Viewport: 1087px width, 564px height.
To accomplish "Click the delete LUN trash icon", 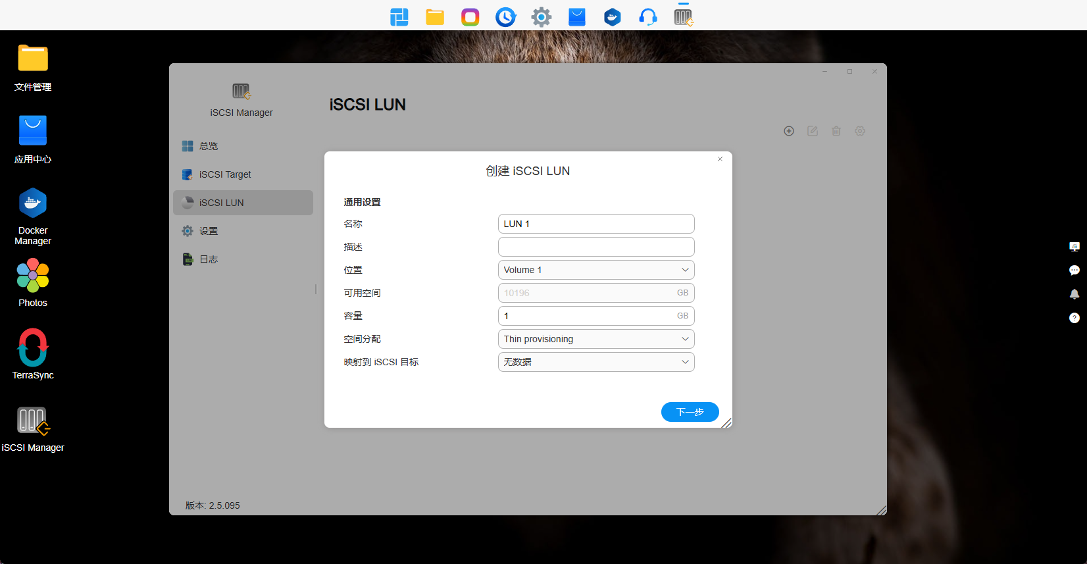I will click(x=836, y=131).
